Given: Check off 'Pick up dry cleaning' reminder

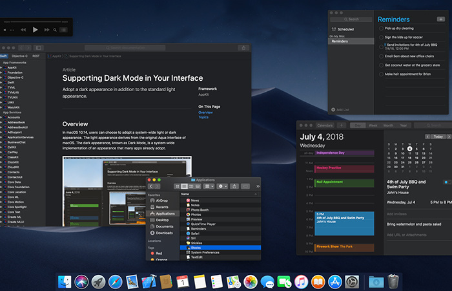Looking at the screenshot, I should tap(382, 28).
